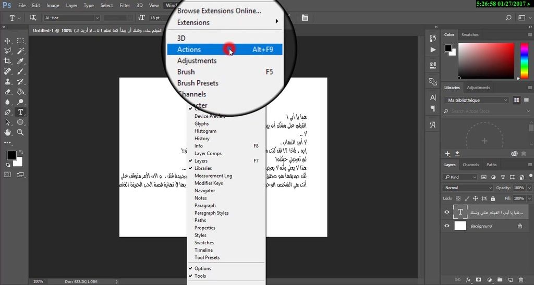Select the Zoom tool
The height and width of the screenshot is (285, 534).
(20, 133)
